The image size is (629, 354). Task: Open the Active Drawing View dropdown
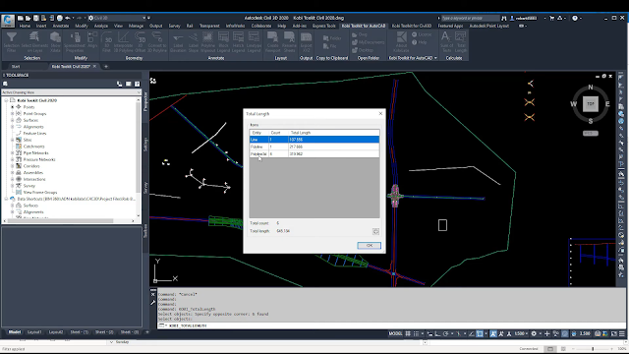pos(71,92)
